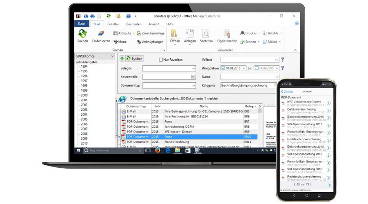Image resolution: width=368 pixels, height=204 pixels.
Task: Click the globe icon beside Dokumententabelle heading
Action: (x=122, y=99)
